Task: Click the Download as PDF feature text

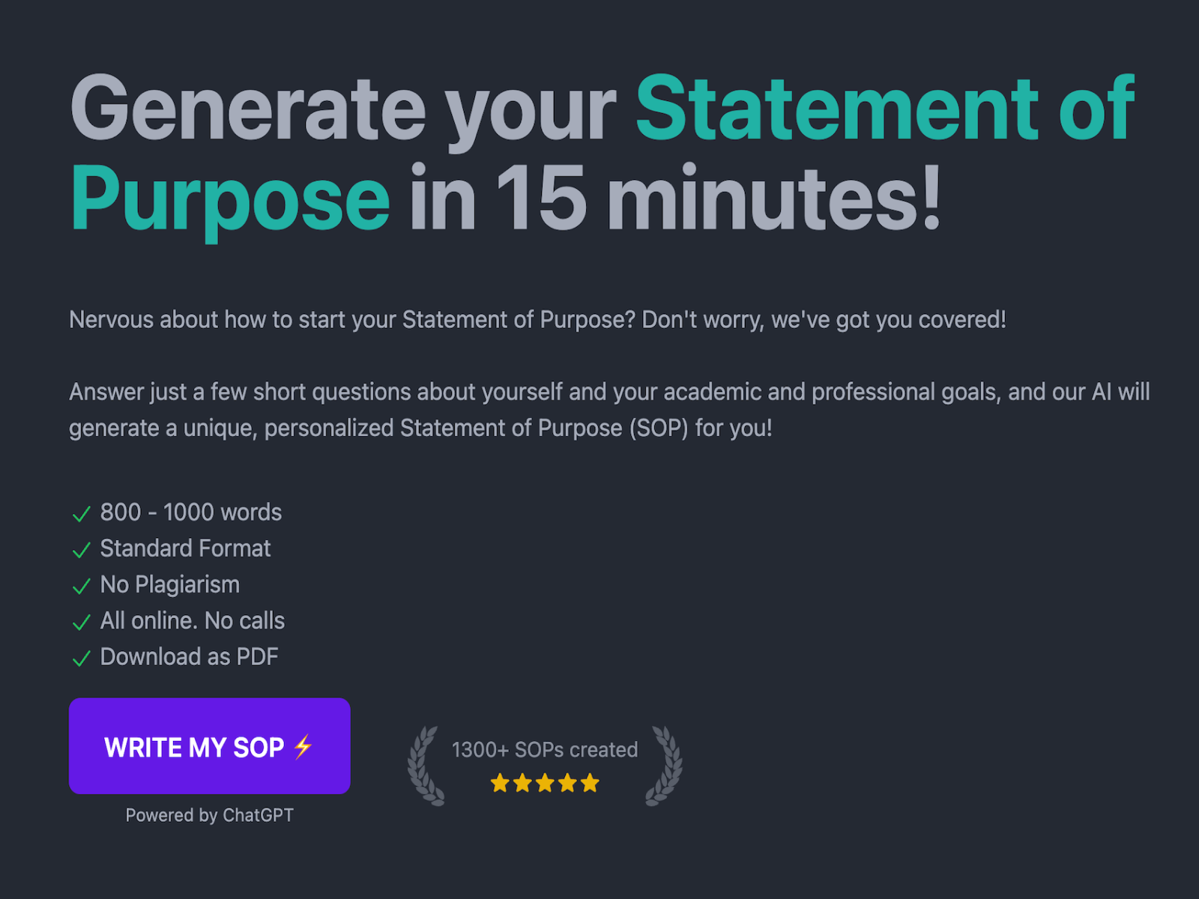Action: point(189,657)
